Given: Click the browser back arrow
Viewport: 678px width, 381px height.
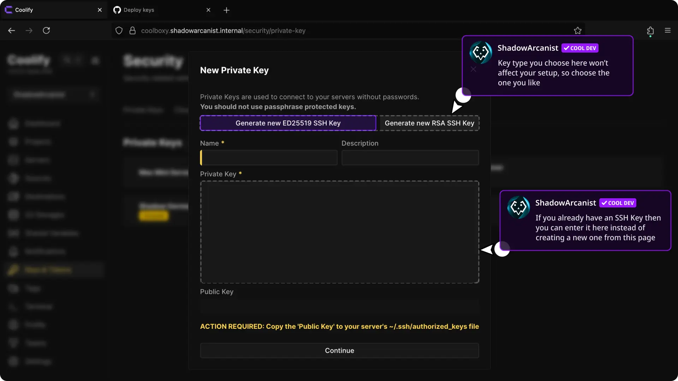Looking at the screenshot, I should 12,31.
